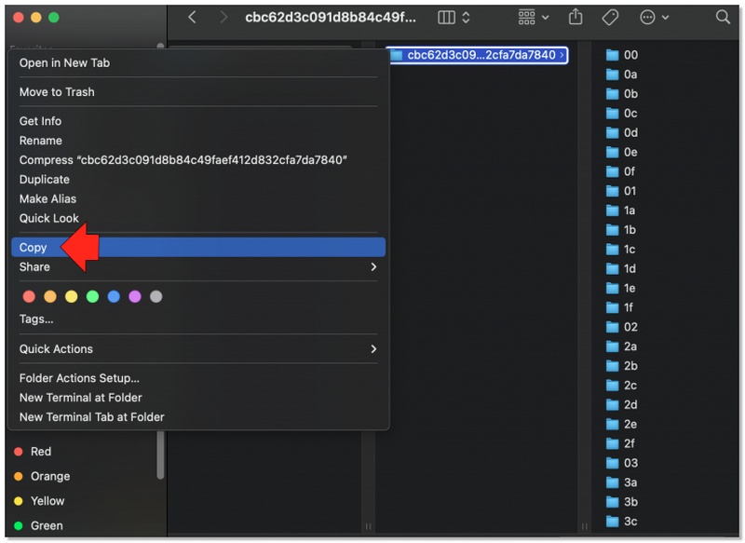Click the Tags icon in the toolbar

click(x=609, y=17)
